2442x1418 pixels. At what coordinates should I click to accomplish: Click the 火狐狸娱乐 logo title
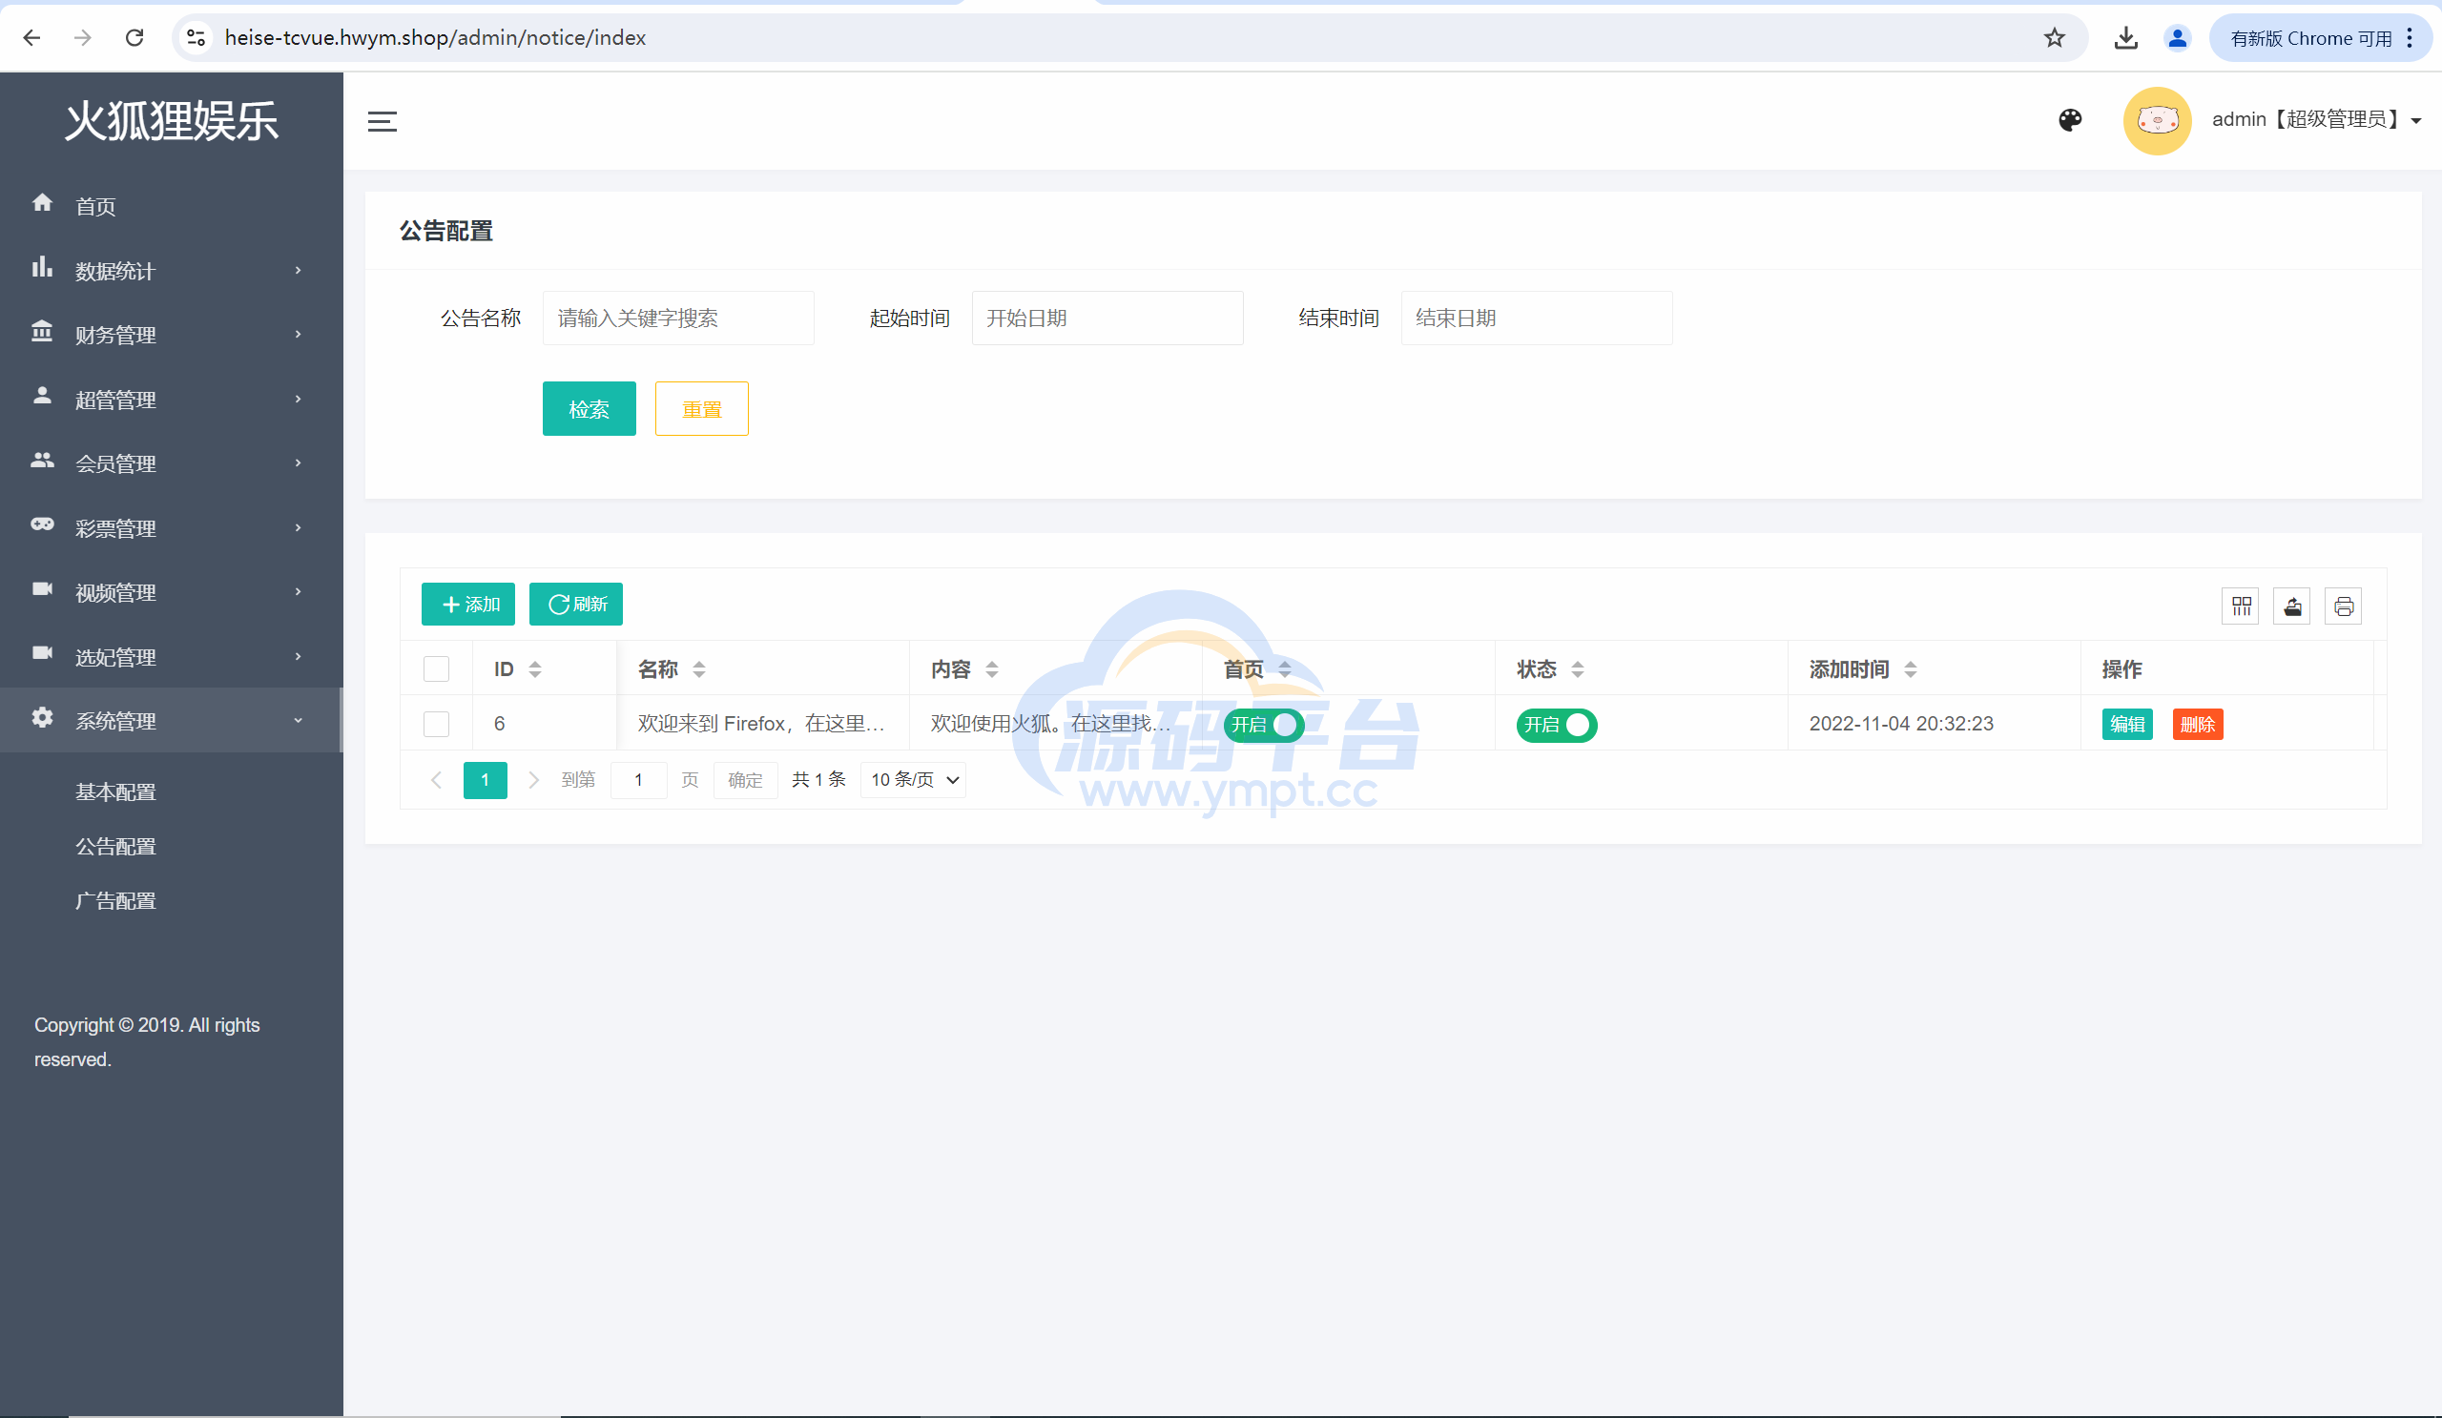tap(172, 121)
